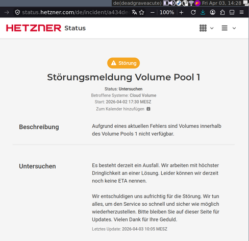Open the Hetzner apps grid icon
Screen dimensions: 249x241
tap(203, 28)
